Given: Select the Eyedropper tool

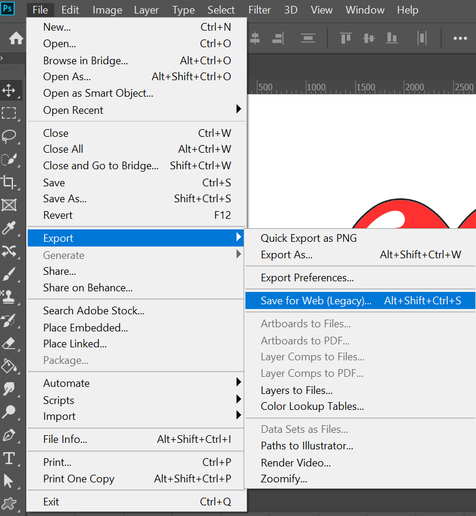Looking at the screenshot, I should click(9, 228).
